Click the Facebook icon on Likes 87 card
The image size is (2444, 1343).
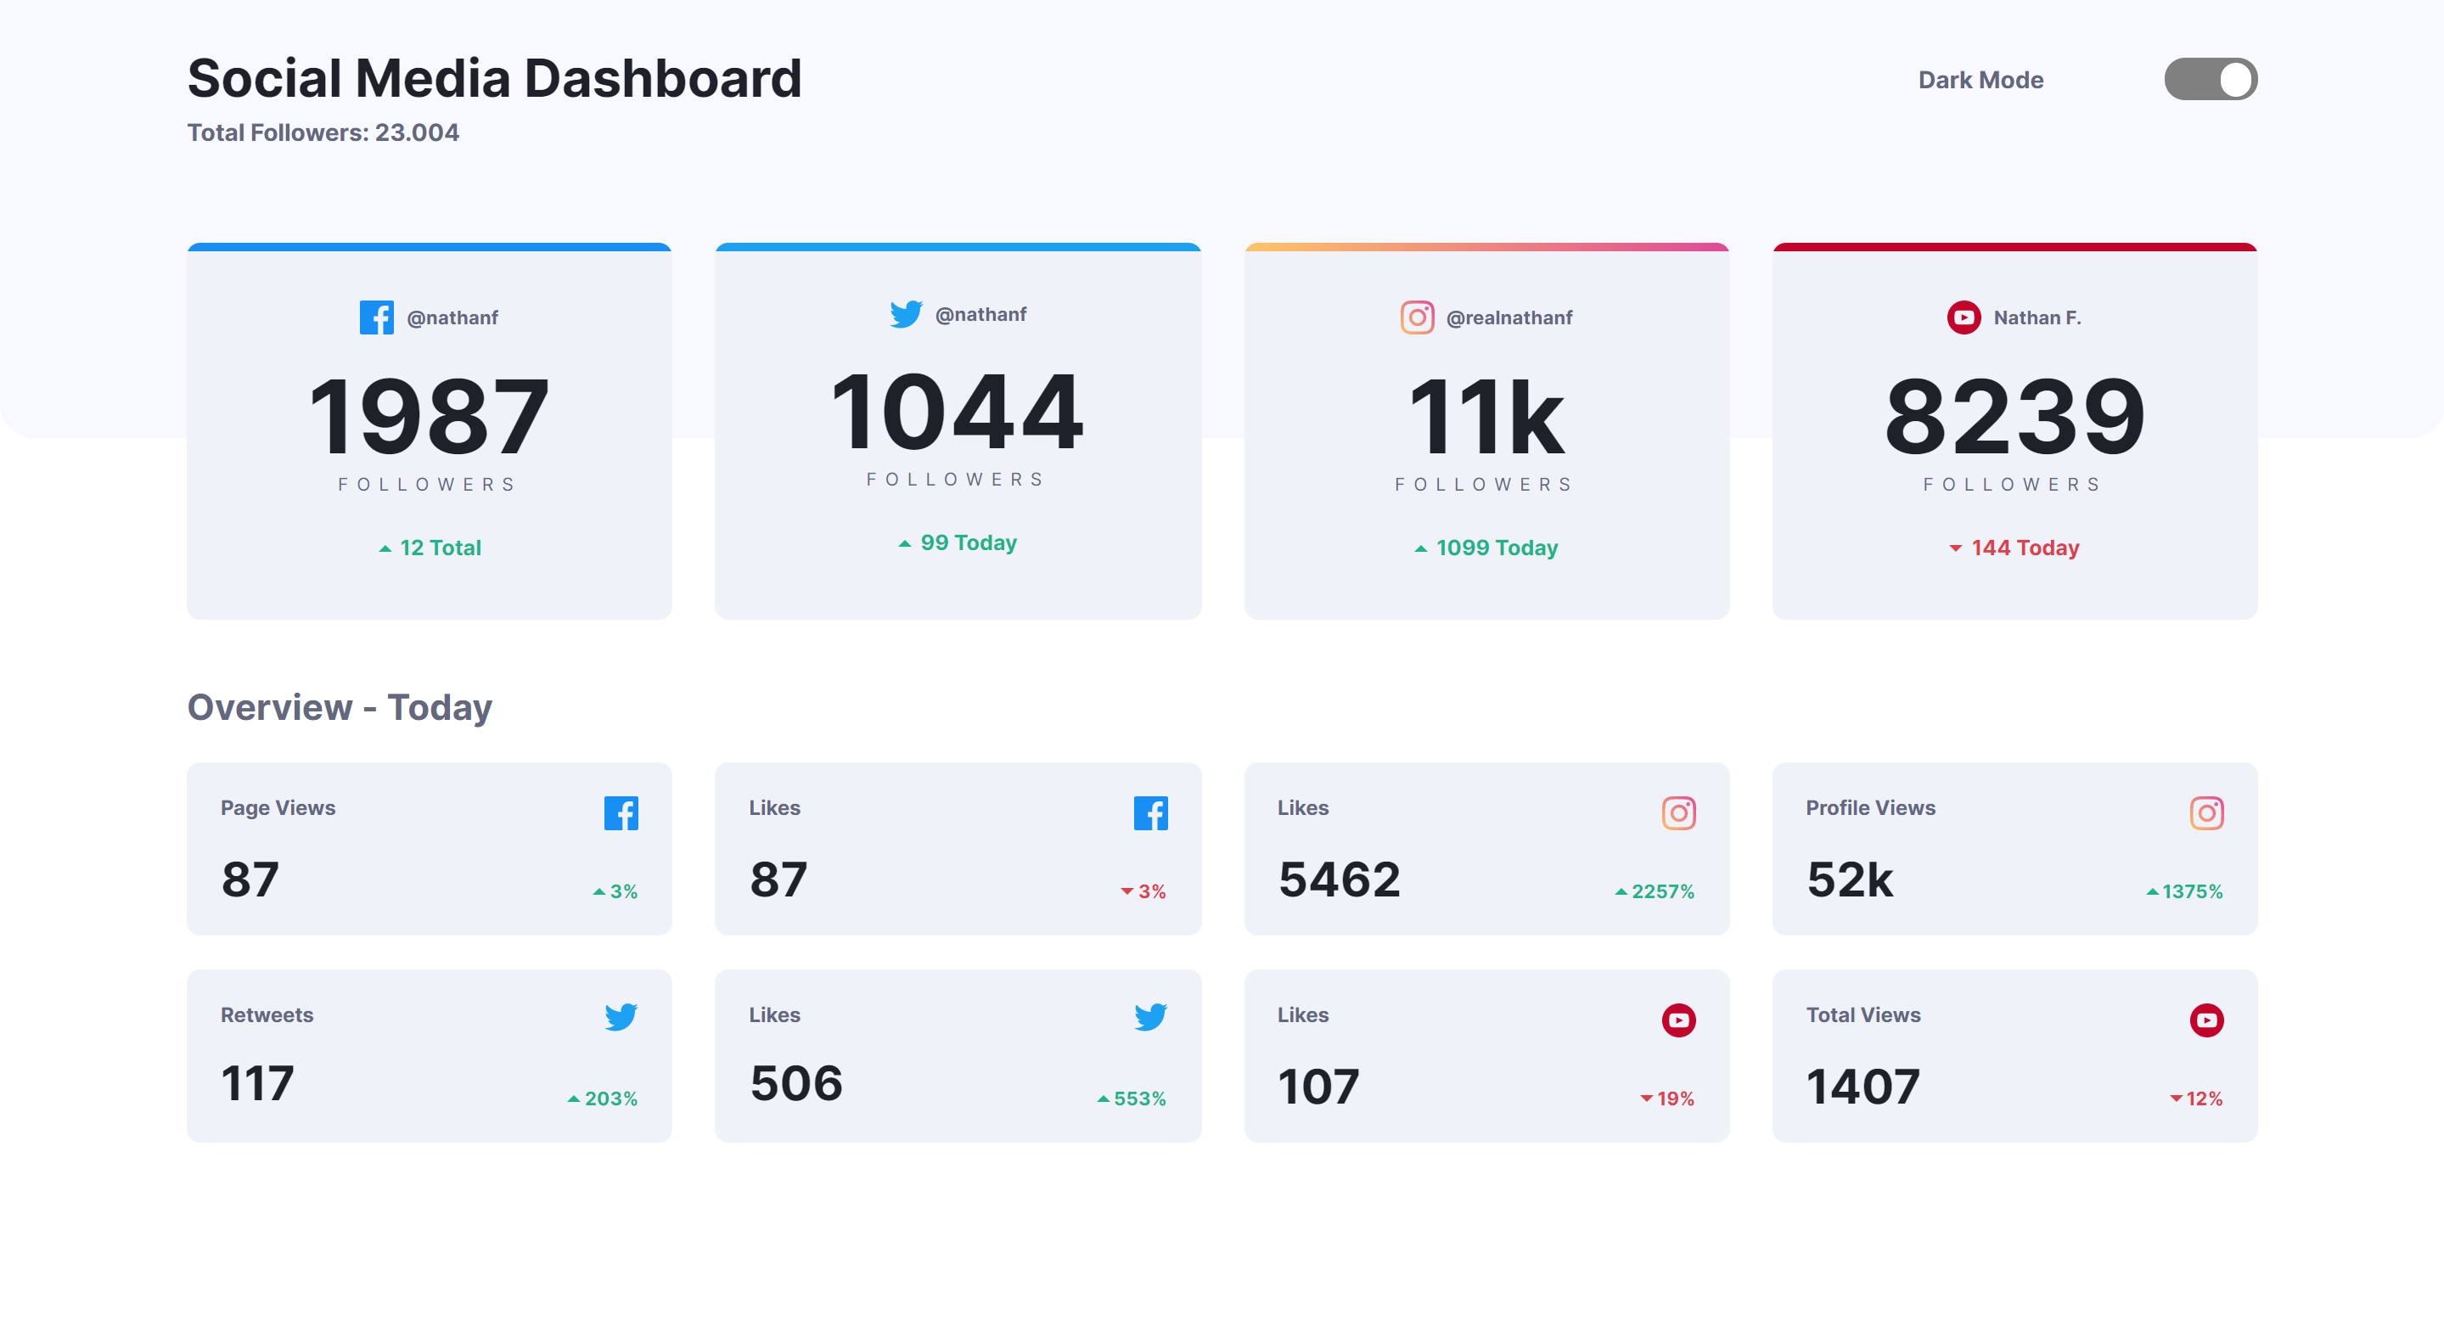pyautogui.click(x=1150, y=812)
